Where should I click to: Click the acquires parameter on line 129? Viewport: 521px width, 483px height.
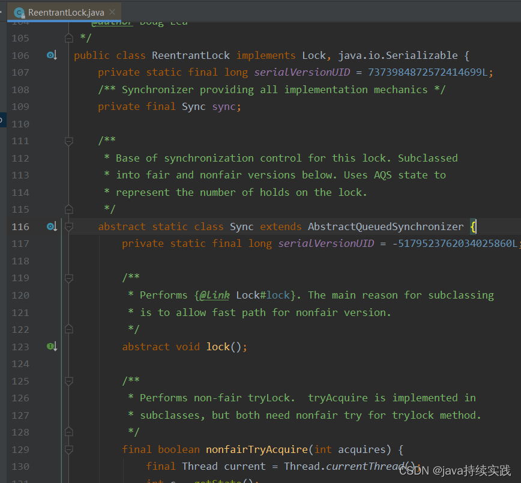tap(362, 449)
